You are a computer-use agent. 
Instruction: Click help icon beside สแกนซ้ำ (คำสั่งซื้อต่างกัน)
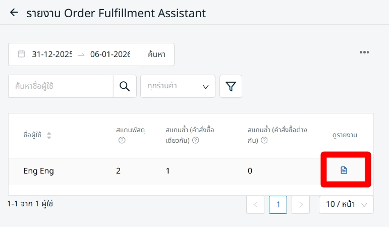pyautogui.click(x=264, y=140)
